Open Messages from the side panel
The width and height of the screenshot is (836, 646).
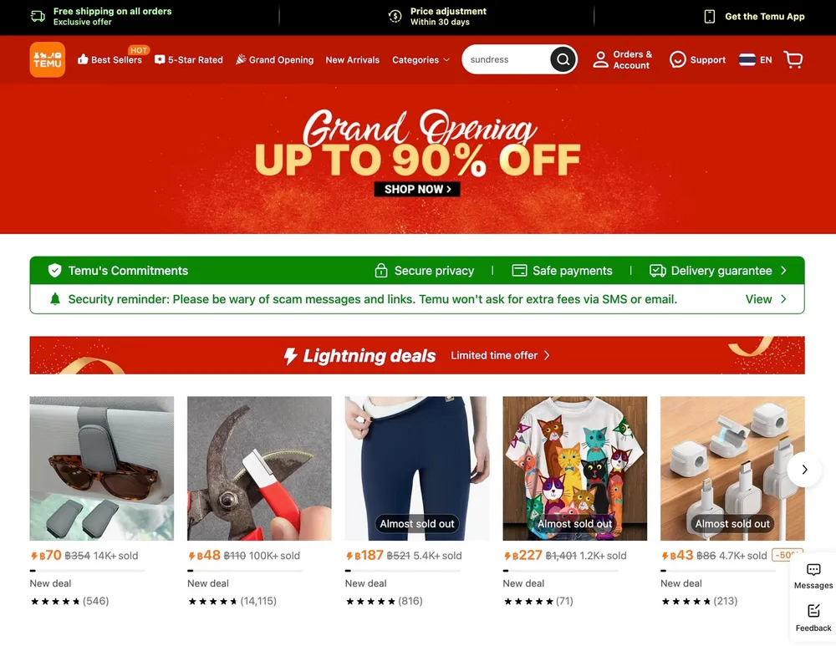[x=813, y=576]
